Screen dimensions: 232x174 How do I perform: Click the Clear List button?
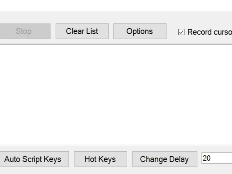82,31
